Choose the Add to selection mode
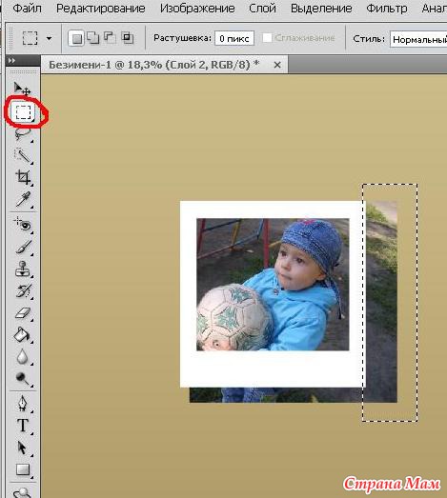This screenshot has height=498, width=447. click(x=93, y=38)
